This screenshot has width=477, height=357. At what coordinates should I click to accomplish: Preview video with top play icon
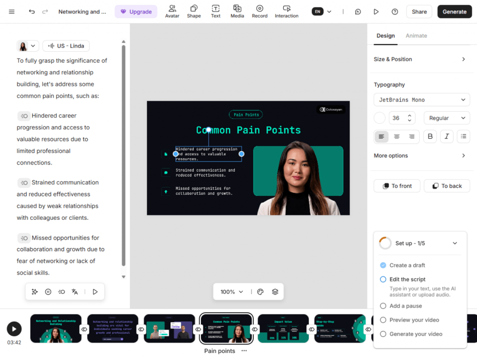[x=376, y=12]
